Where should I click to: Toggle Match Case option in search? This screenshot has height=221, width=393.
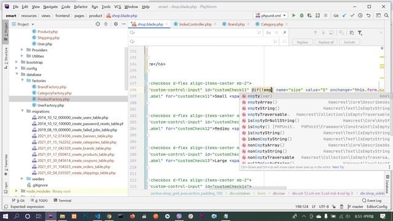click(x=268, y=33)
